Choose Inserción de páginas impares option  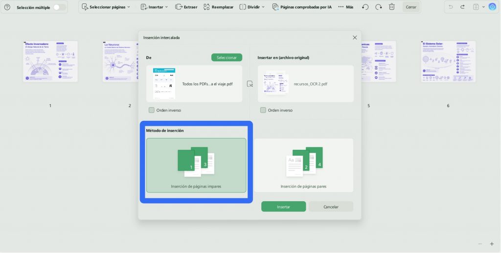coord(196,165)
